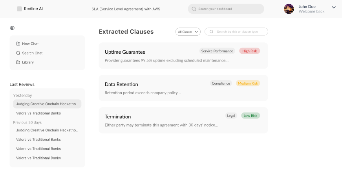Select highlighted Judging Creative Onchain review under Yesterday
The width and height of the screenshot is (342, 191).
[x=47, y=104]
